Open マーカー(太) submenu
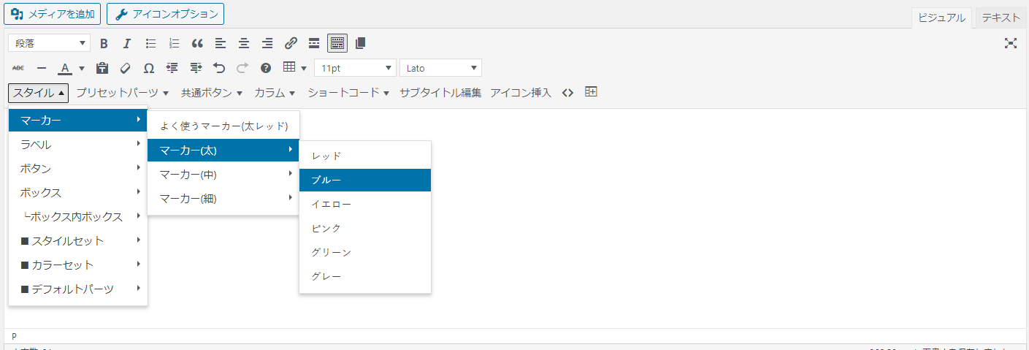Screen dimensions: 1029x350 [x=223, y=151]
